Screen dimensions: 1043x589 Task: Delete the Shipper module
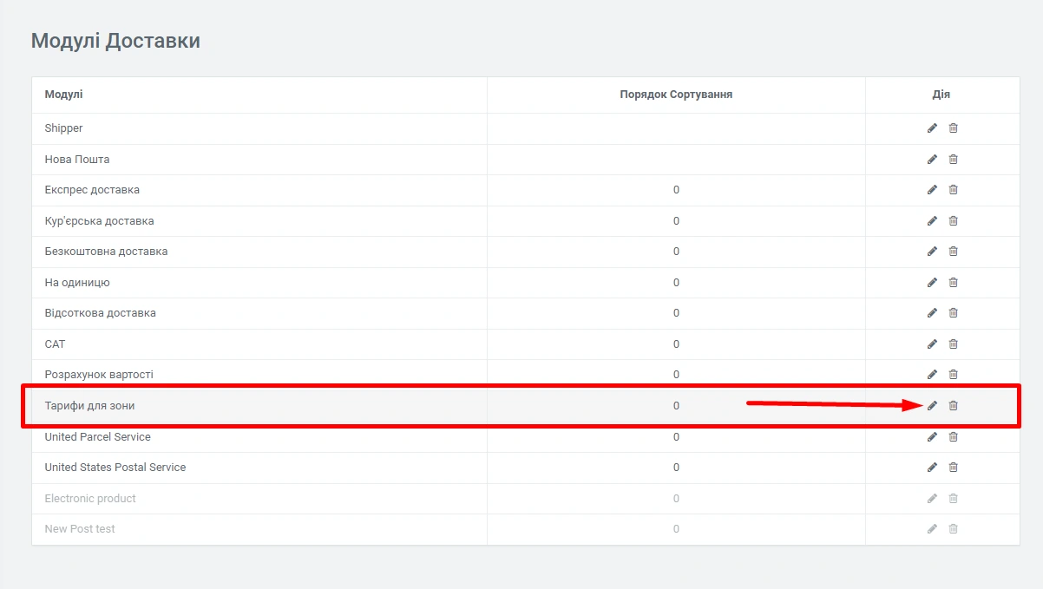click(x=953, y=128)
